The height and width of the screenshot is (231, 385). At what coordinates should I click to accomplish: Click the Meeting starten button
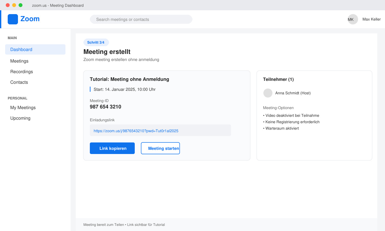point(160,148)
